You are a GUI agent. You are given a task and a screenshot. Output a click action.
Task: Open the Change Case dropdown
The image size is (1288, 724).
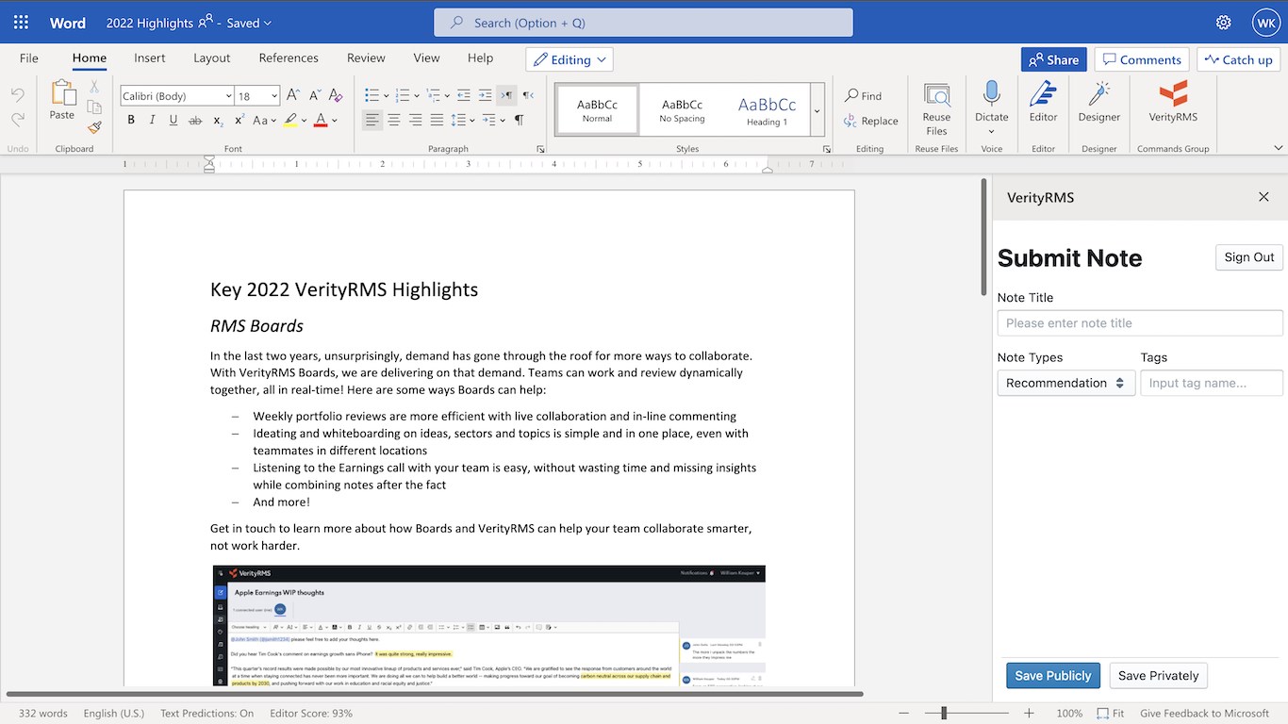tap(264, 120)
